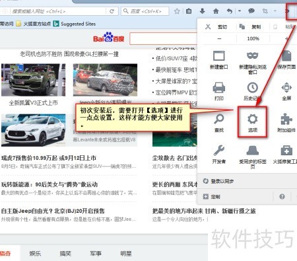The image size is (297, 261).
Task: Open the white Maserati car thumbnail
Action: point(33,130)
